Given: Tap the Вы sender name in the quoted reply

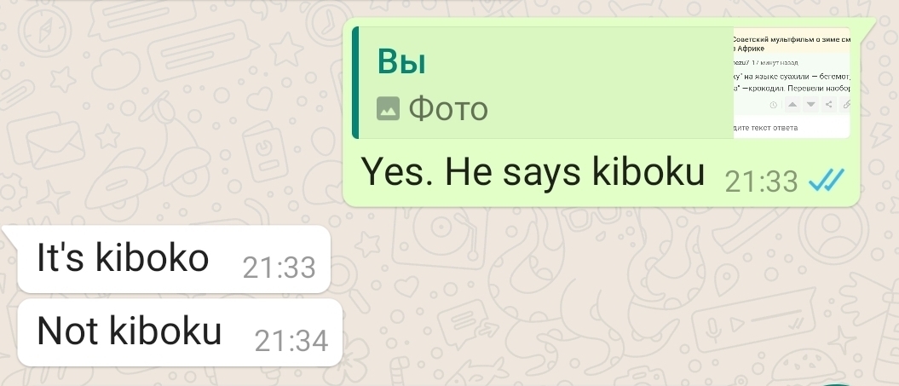Looking at the screenshot, I should coord(401,61).
